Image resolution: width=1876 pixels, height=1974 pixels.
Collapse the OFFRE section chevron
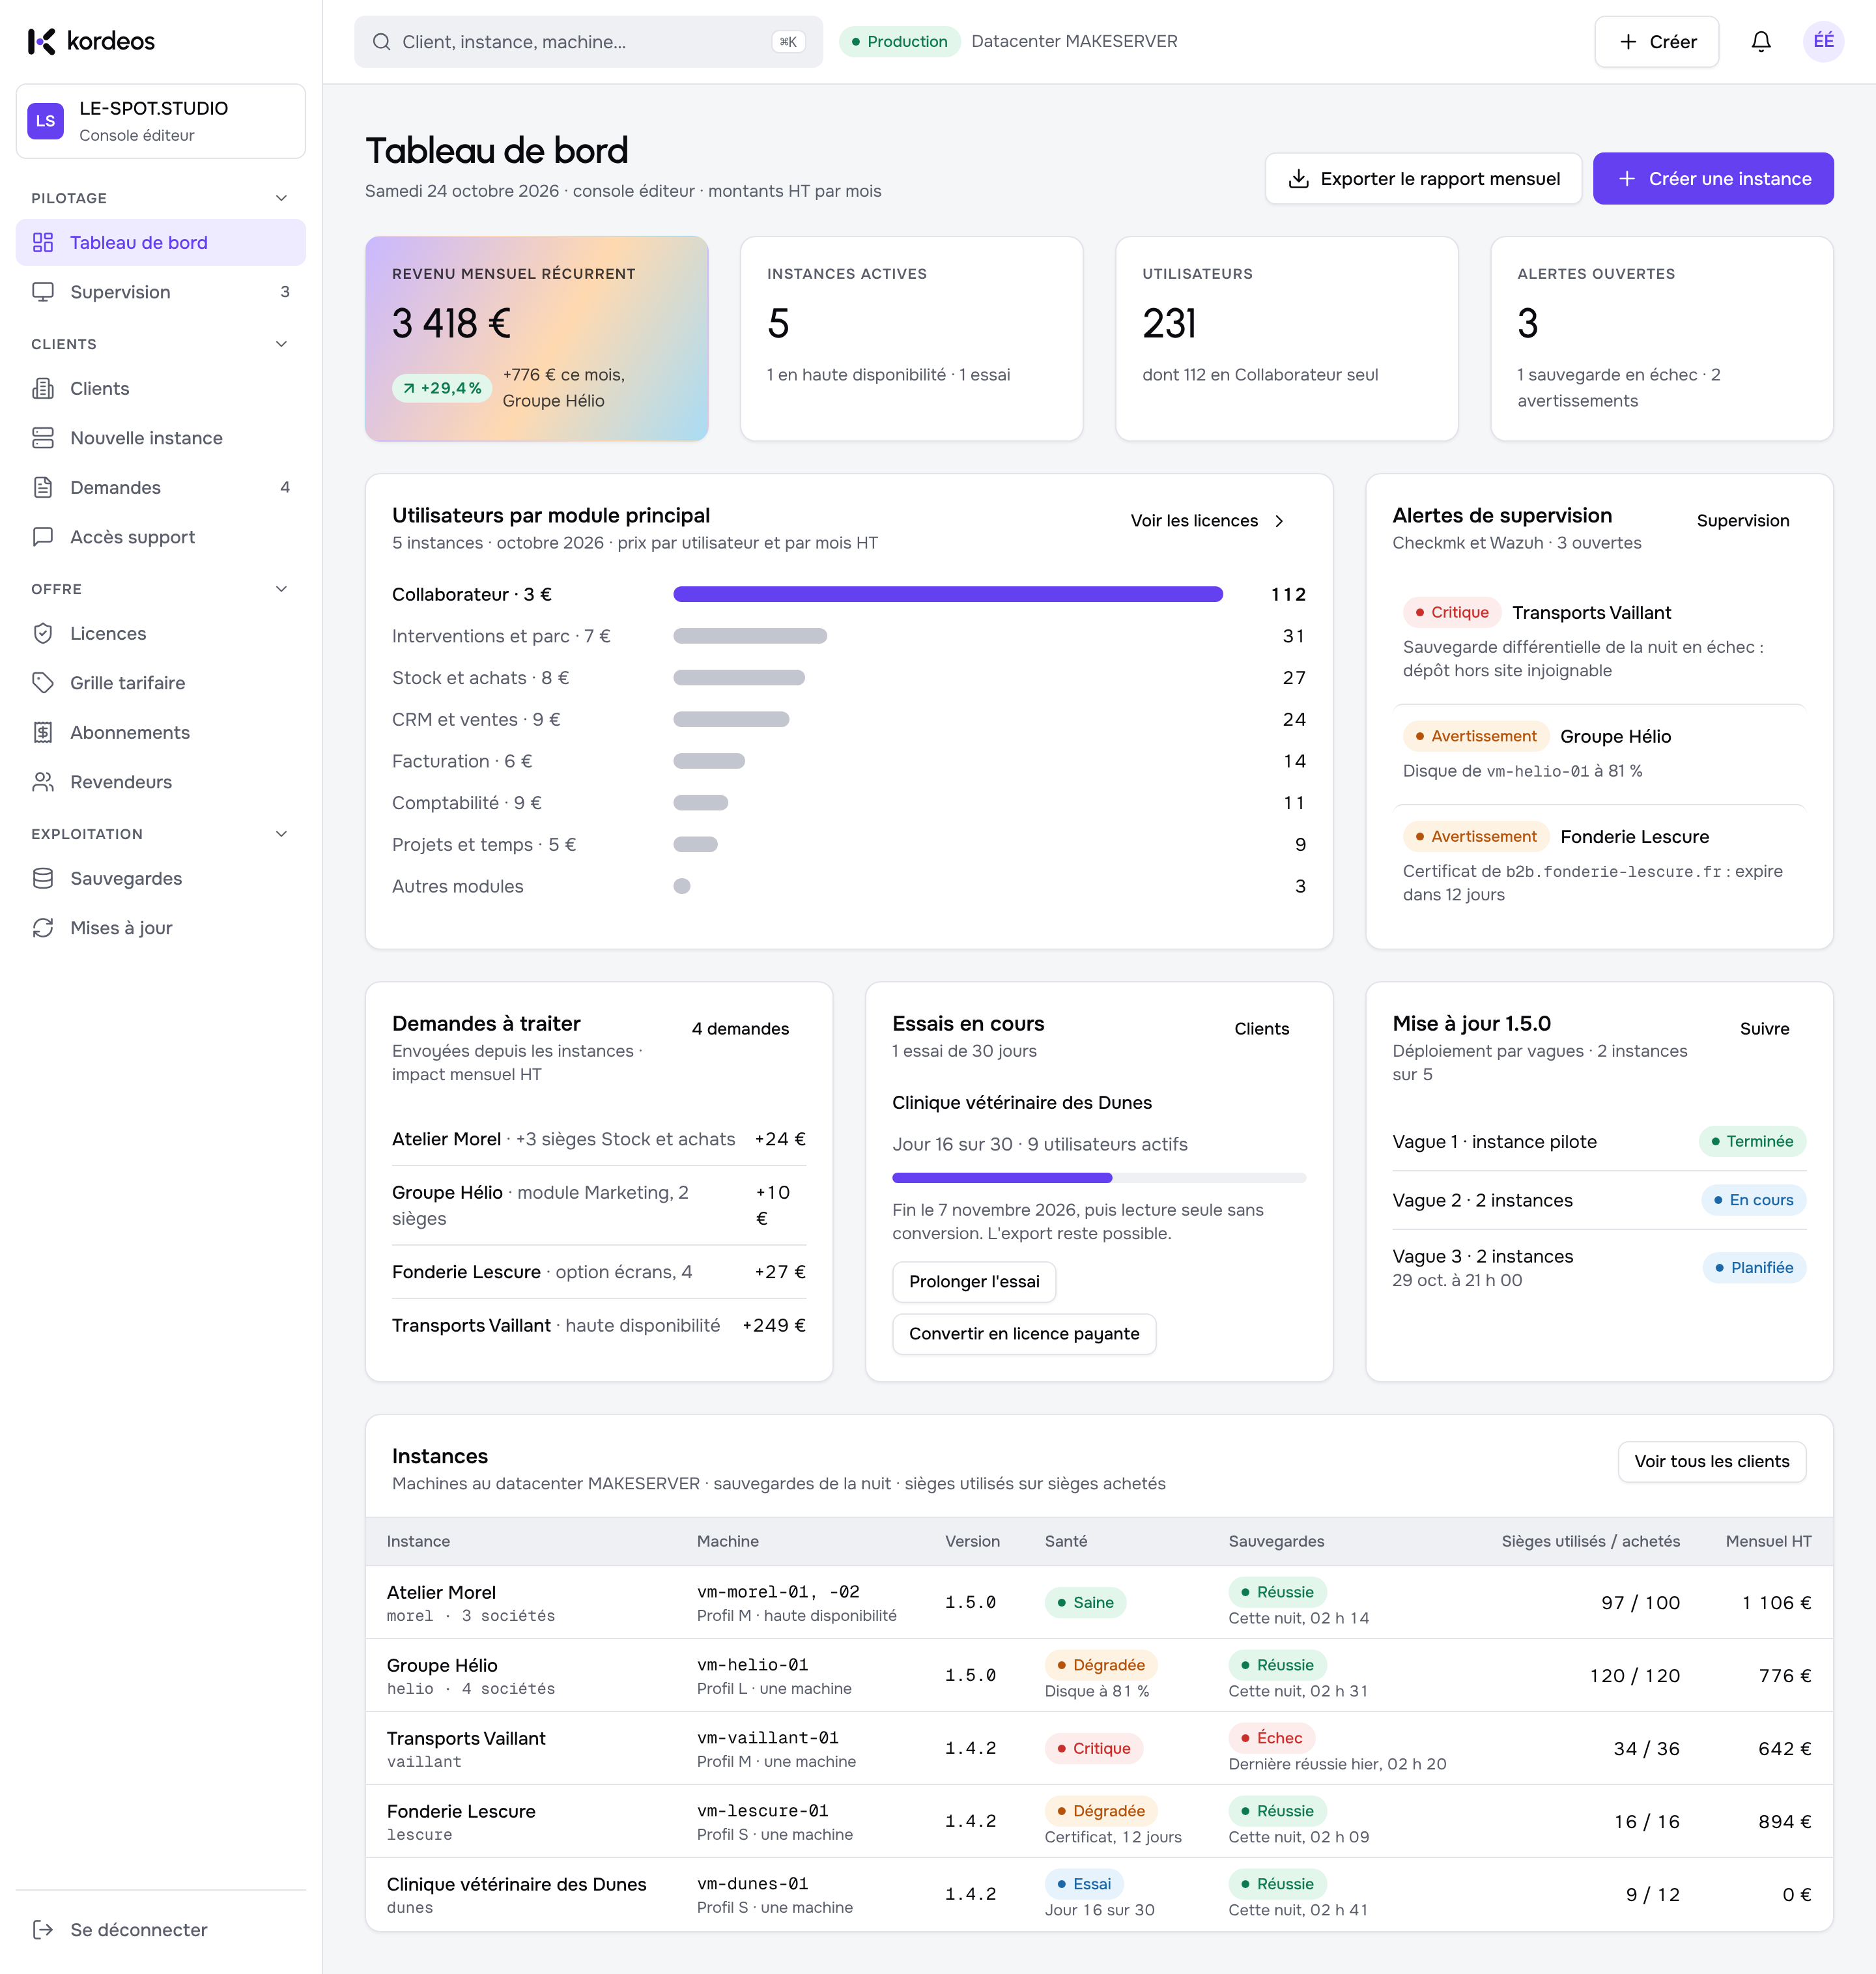[282, 589]
